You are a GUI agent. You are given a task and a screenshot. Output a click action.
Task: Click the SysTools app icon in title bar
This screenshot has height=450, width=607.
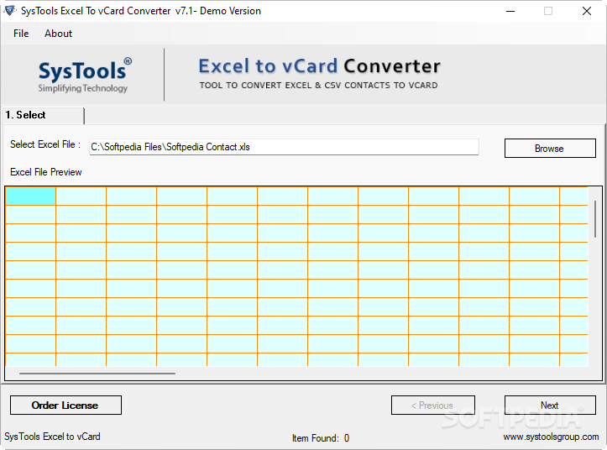coord(10,11)
